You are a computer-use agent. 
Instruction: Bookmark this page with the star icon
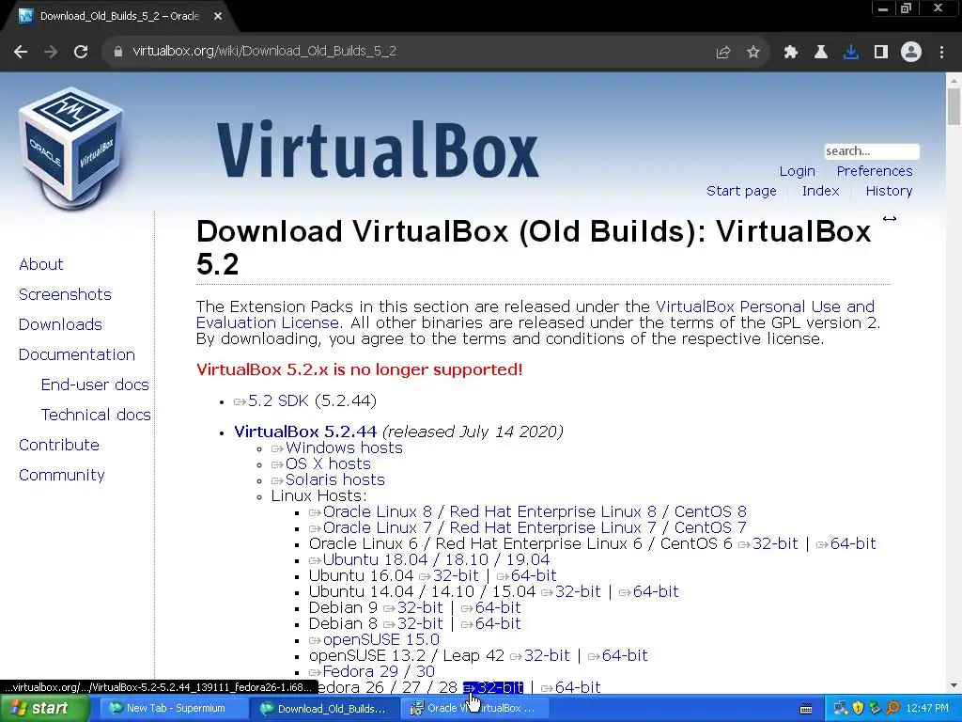[x=753, y=53]
